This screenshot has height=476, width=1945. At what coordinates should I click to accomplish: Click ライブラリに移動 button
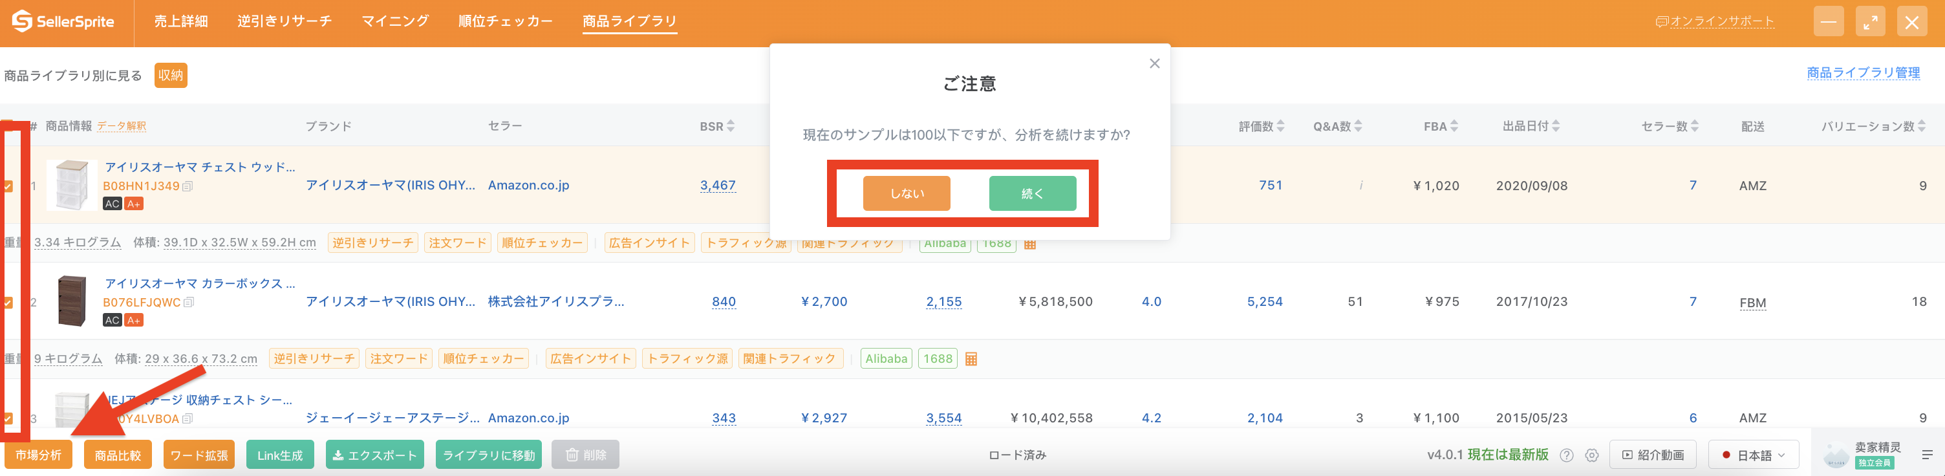[489, 455]
